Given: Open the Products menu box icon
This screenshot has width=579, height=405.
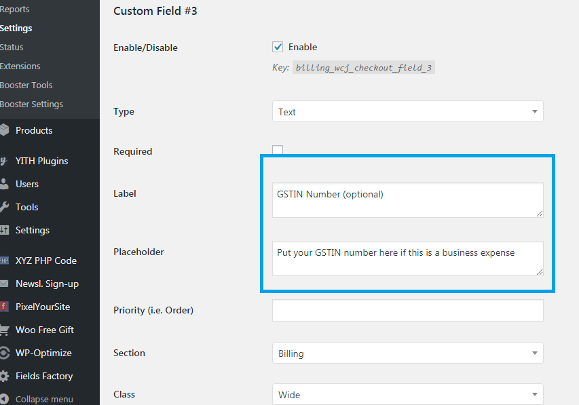Looking at the screenshot, I should coord(4,130).
